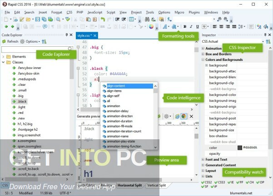Screen dimensions: 273x196
Task: Click the green Undo arrow icon
Action: tap(103, 20)
